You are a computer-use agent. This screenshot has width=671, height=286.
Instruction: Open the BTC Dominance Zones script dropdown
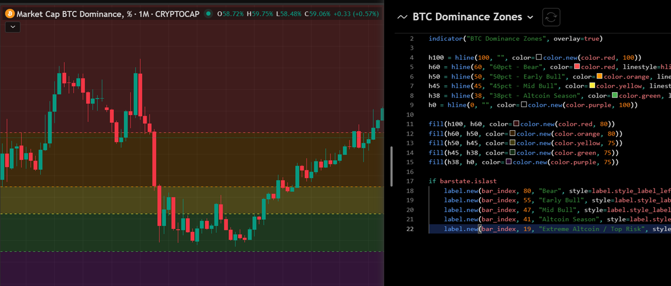(530, 17)
